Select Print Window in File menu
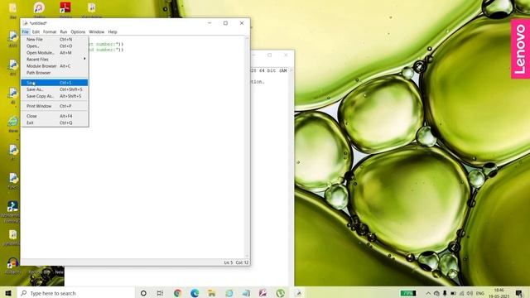530x298 pixels. [55, 106]
